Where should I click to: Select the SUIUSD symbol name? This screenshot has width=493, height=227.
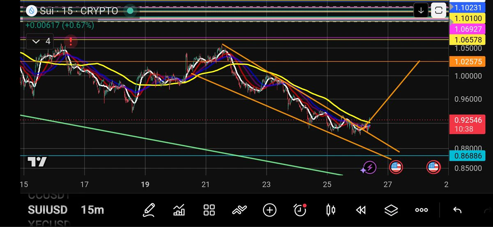[x=48, y=210]
